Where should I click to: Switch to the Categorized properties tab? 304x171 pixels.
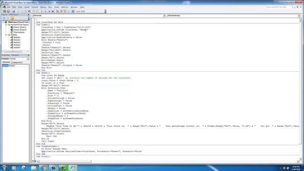(17, 62)
